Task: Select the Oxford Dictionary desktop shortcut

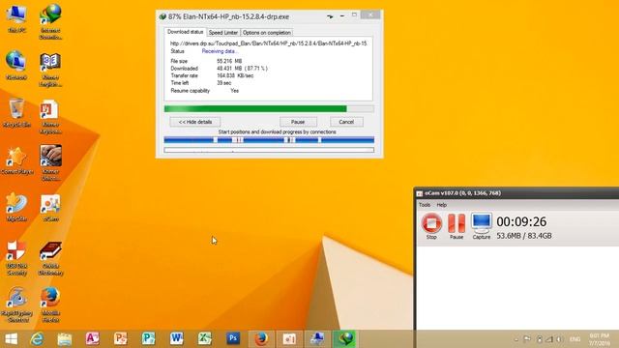Action: point(50,258)
